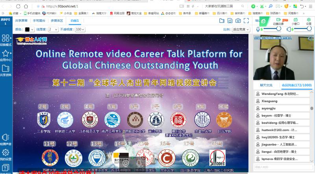
Task: Click the browser home icon
Action: click(26, 6)
